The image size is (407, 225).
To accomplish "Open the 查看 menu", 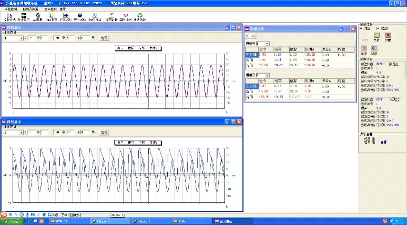I will click(x=62, y=9).
